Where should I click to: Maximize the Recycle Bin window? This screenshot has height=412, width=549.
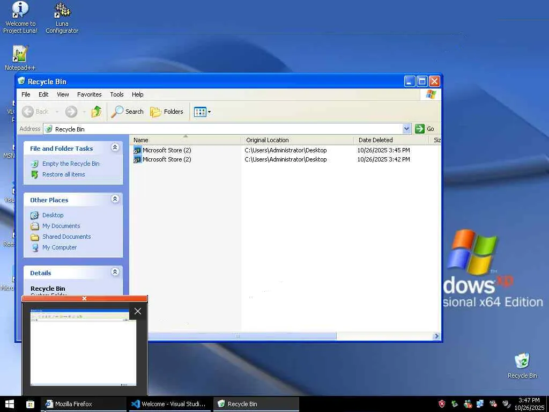click(x=422, y=82)
